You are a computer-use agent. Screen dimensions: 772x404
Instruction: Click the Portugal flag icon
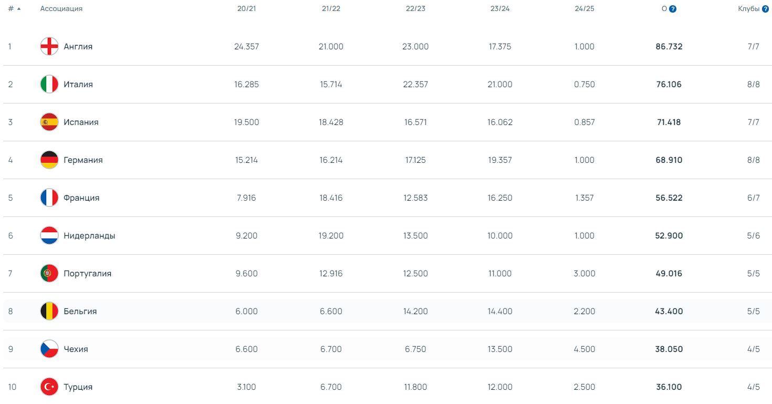(x=49, y=273)
